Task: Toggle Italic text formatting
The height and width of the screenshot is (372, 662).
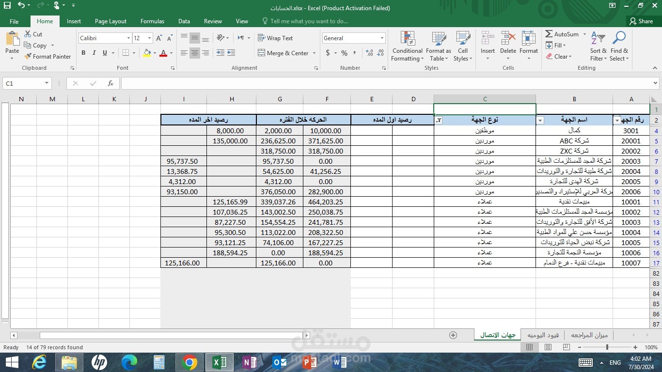Action: click(x=94, y=53)
